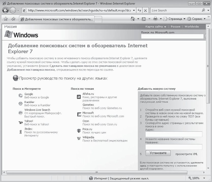Screen dimensions: 212x182
Task: Click the Адрес input field
Action: 174,134
